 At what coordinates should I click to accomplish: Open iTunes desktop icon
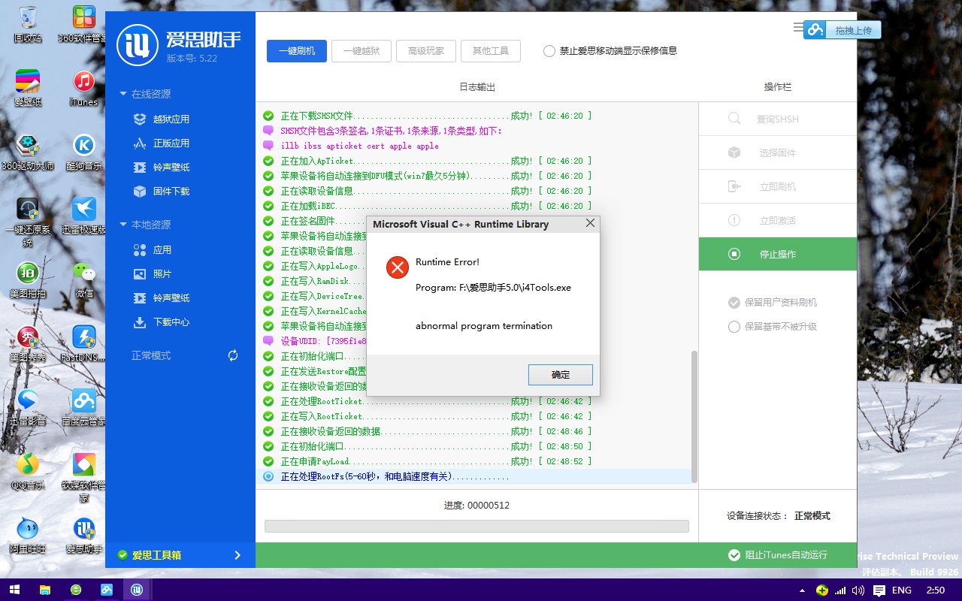coord(83,89)
